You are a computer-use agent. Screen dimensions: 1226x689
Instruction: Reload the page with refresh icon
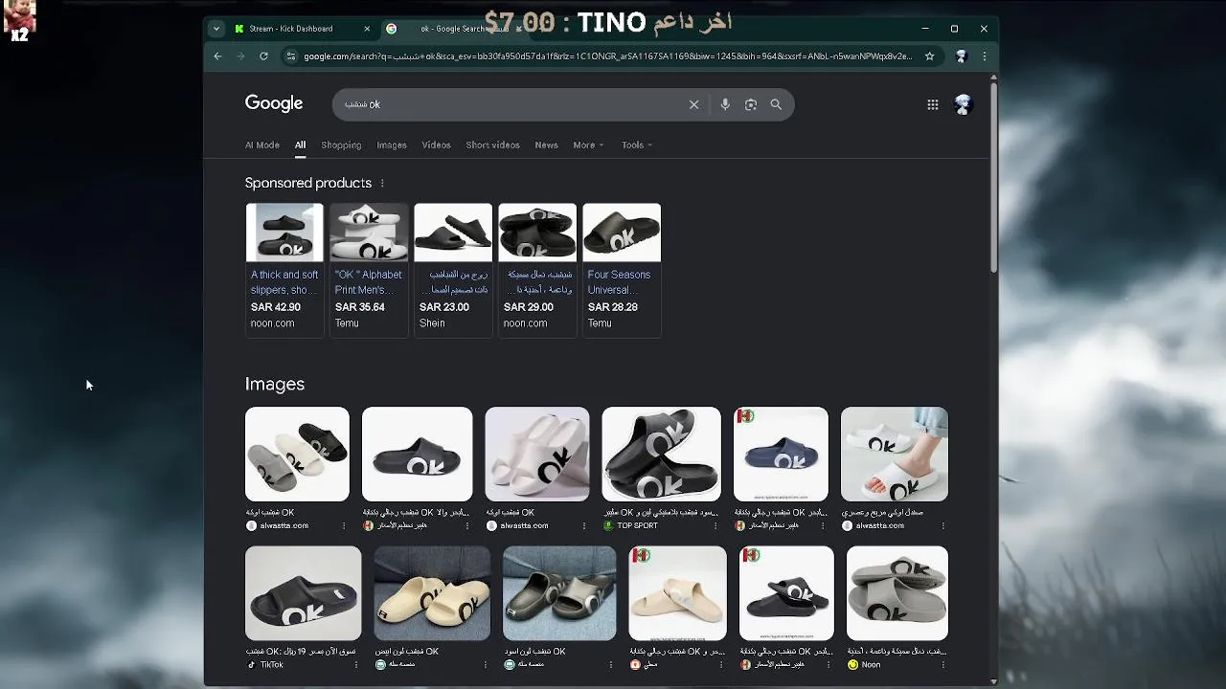263,56
